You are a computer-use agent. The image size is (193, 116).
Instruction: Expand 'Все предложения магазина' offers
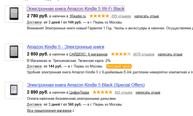click(49, 110)
